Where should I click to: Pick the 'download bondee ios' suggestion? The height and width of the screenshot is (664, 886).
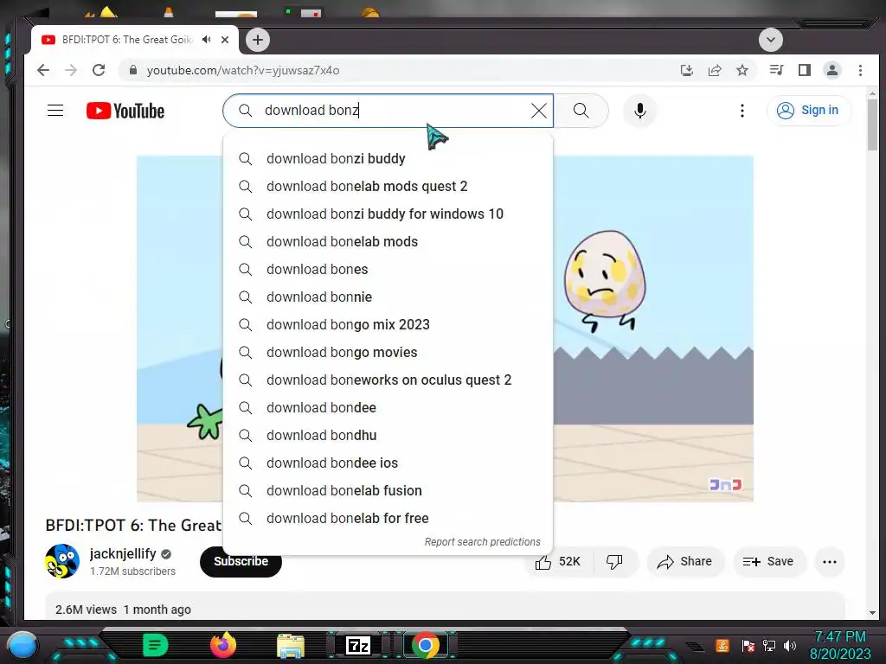(x=388, y=463)
